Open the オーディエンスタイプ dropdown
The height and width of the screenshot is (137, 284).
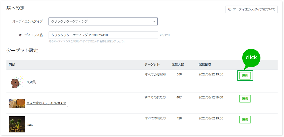click(103, 21)
